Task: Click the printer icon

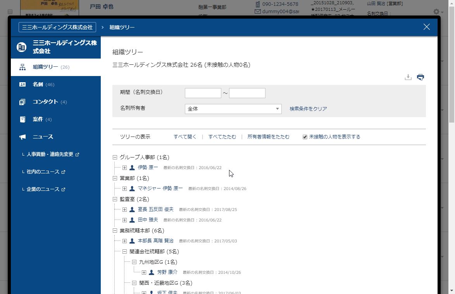Action: coord(421,77)
